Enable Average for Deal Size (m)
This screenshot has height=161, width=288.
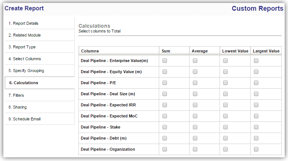(195, 94)
